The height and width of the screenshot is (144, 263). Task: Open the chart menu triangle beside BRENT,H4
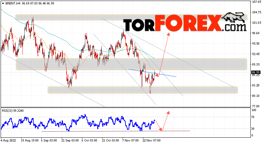(3, 3)
